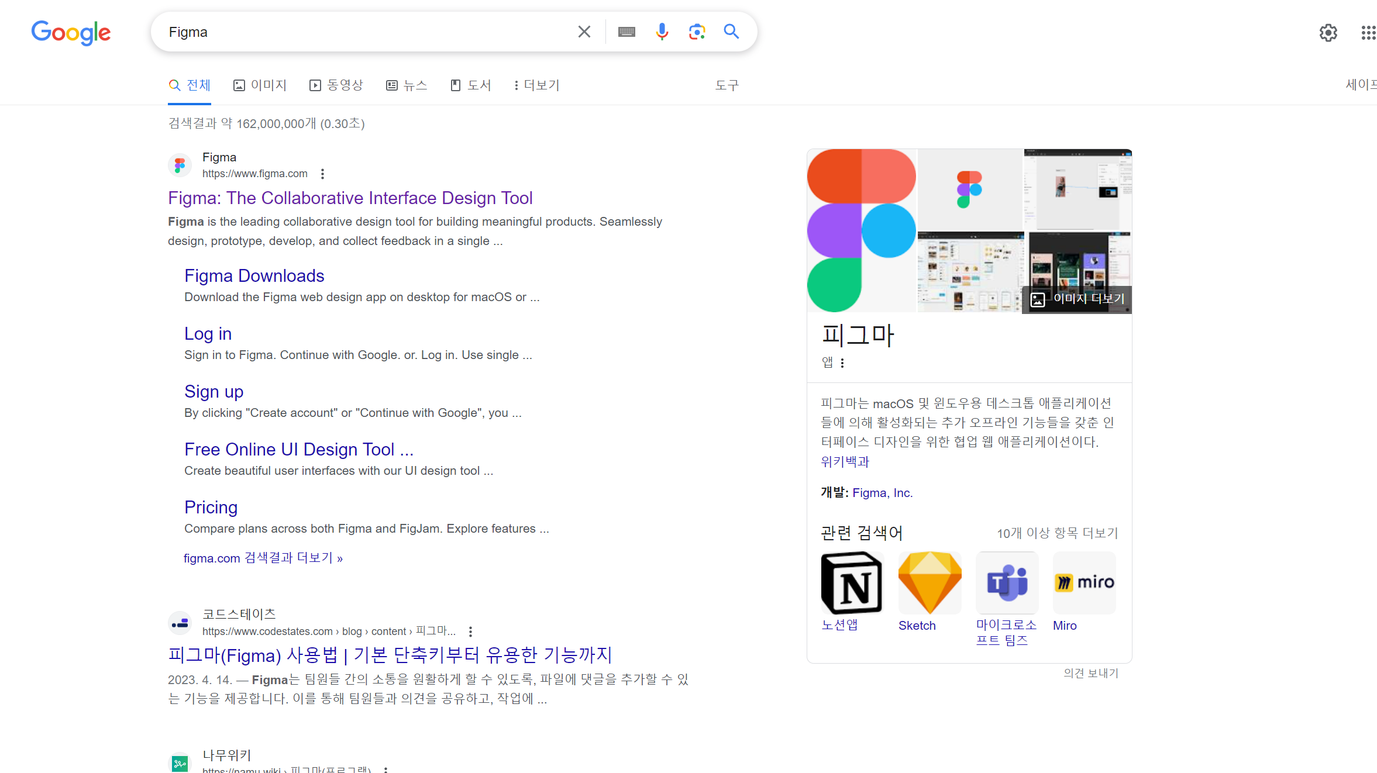Clear the search box with the X icon
This screenshot has width=1377, height=773.
[x=584, y=32]
